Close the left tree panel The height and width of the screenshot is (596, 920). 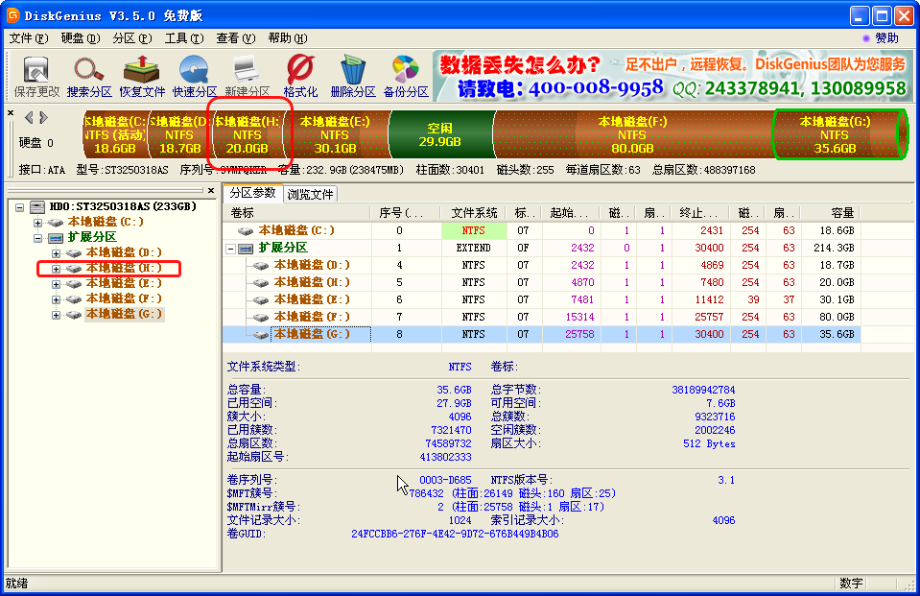[211, 190]
